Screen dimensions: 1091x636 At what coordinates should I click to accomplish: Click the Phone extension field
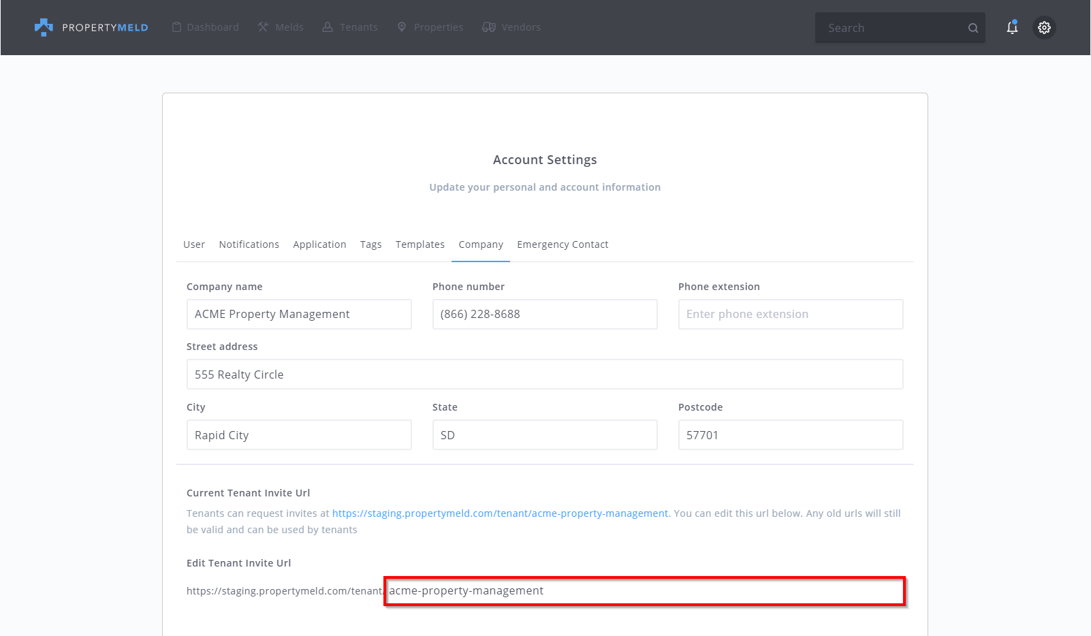coord(791,314)
